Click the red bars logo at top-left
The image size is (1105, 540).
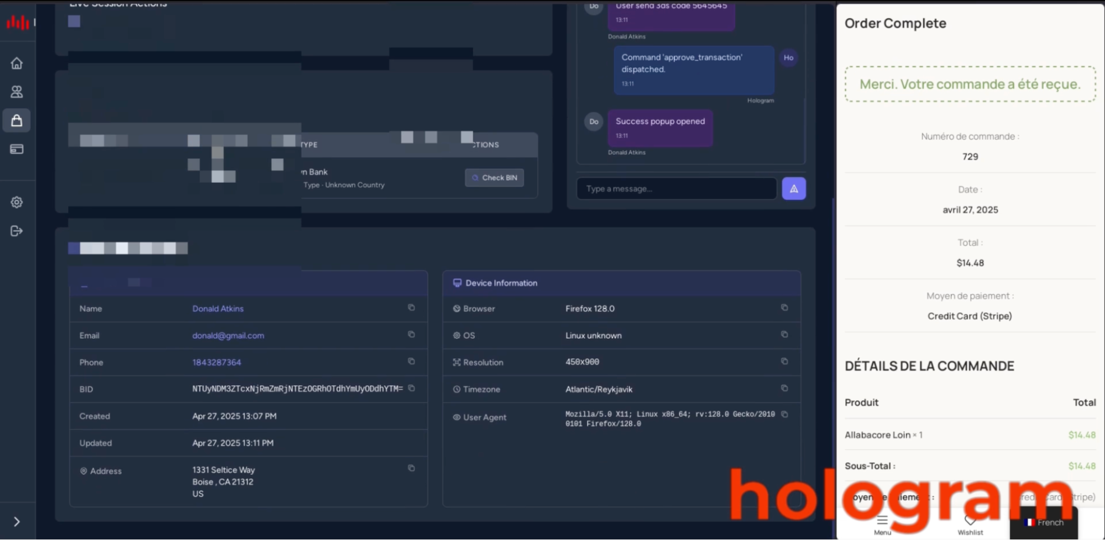pyautogui.click(x=18, y=22)
